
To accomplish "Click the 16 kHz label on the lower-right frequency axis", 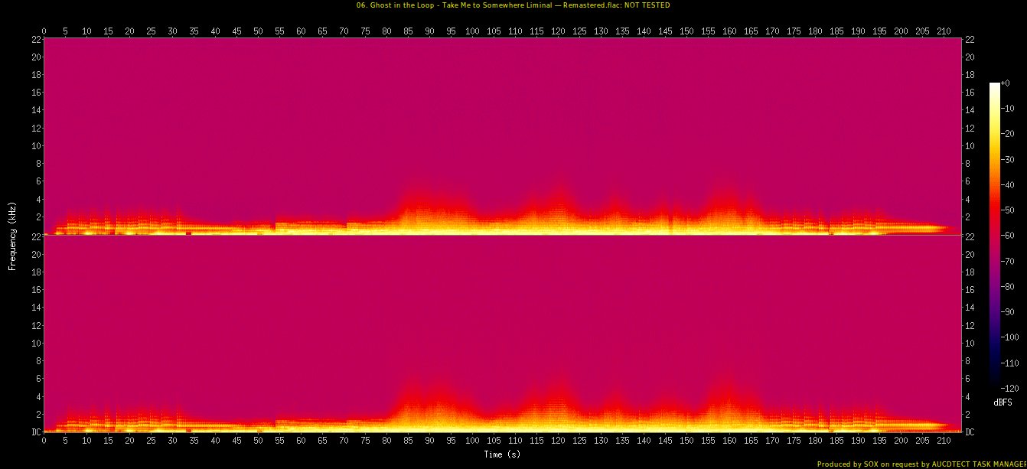I will (x=970, y=290).
